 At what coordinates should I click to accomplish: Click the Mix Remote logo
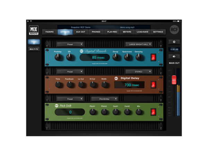click(x=34, y=30)
